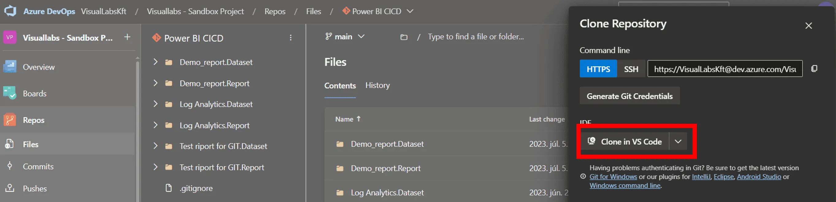Open Pushes in the sidebar
836x202 pixels.
click(35, 189)
